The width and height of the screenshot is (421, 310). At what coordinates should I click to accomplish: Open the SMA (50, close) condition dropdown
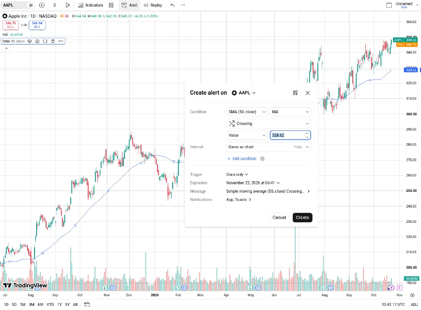click(x=247, y=112)
